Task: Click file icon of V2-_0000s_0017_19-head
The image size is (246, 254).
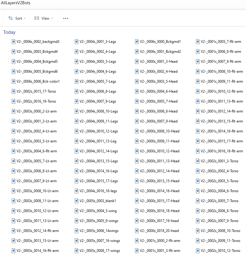Action: click(137, 221)
